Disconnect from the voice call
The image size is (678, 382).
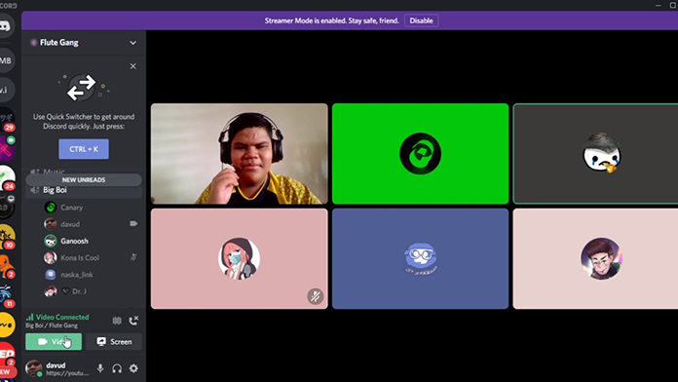(x=133, y=321)
